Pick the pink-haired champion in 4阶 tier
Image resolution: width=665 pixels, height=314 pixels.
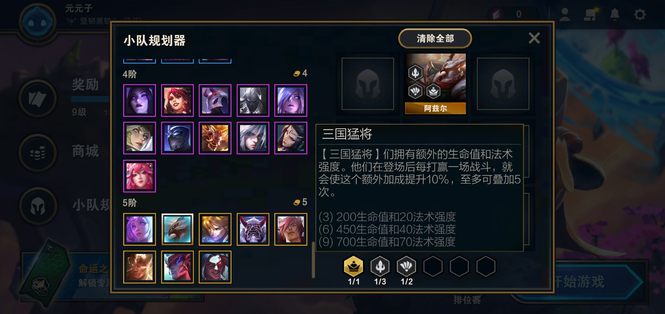(x=140, y=176)
